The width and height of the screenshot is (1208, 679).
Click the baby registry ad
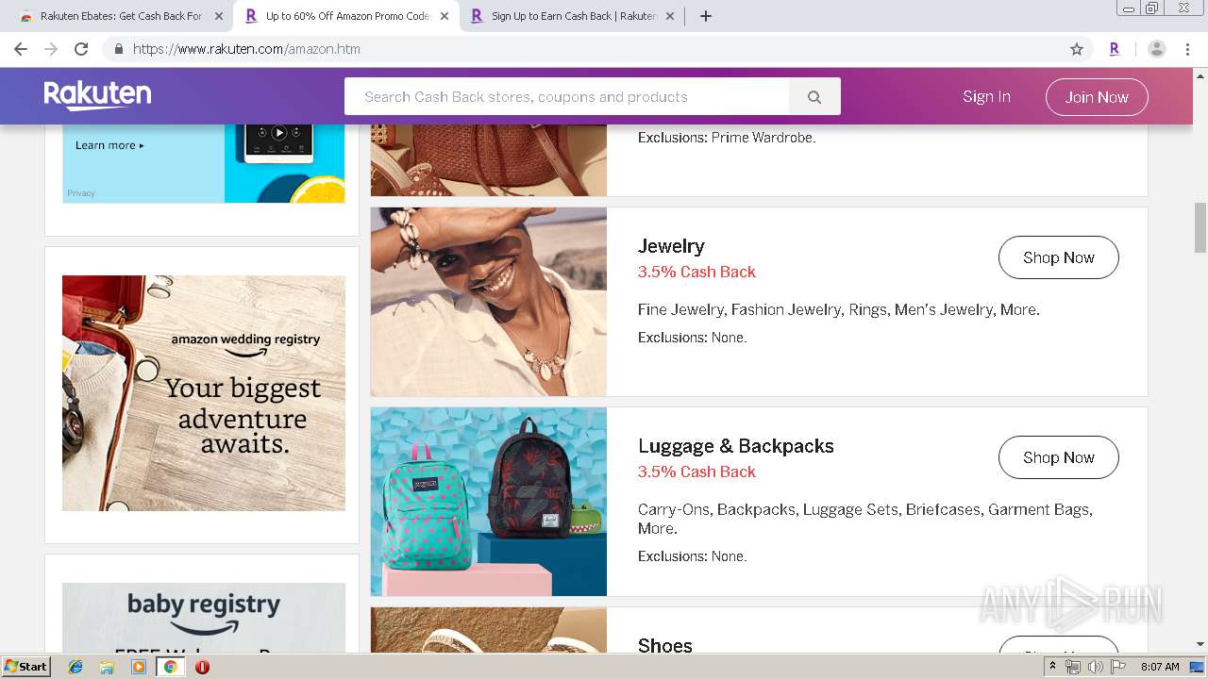pyautogui.click(x=204, y=618)
